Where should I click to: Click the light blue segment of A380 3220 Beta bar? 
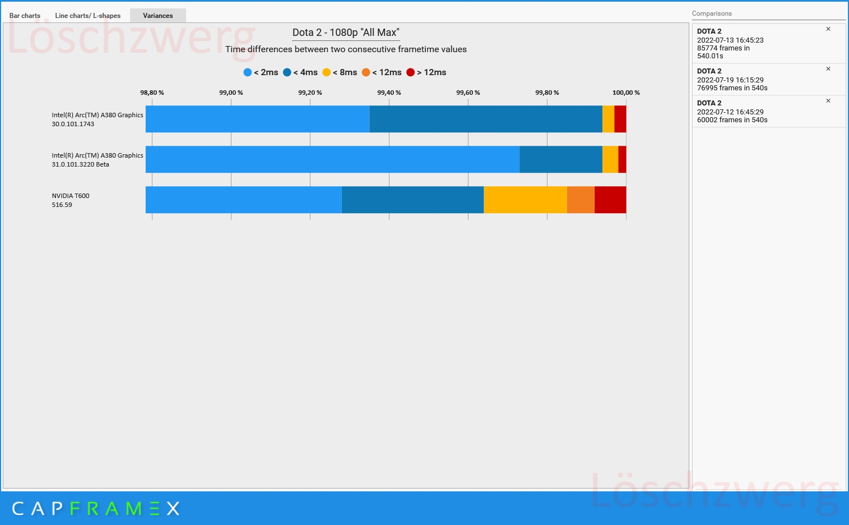pos(333,159)
